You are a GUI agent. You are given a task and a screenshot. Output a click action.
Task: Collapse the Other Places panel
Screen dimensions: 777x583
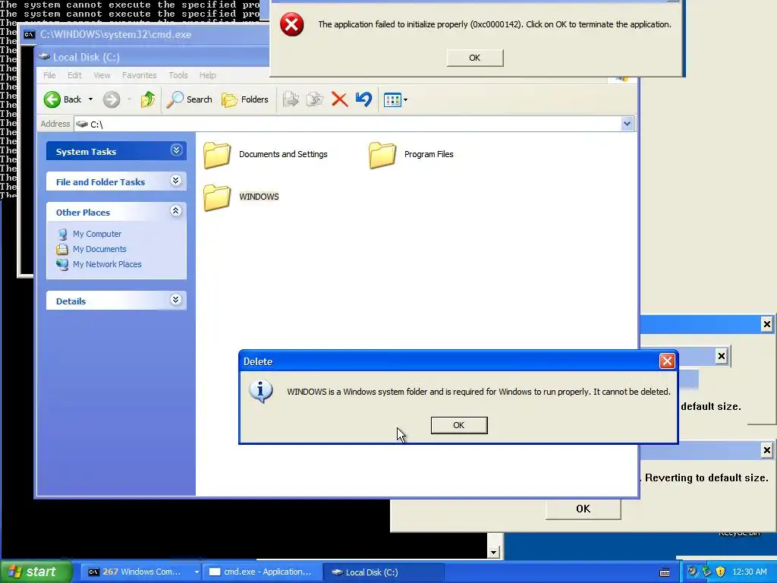(176, 211)
